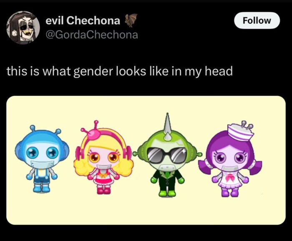Open evil Chechona's profile avatar
292x241 pixels.
[x=23, y=28]
